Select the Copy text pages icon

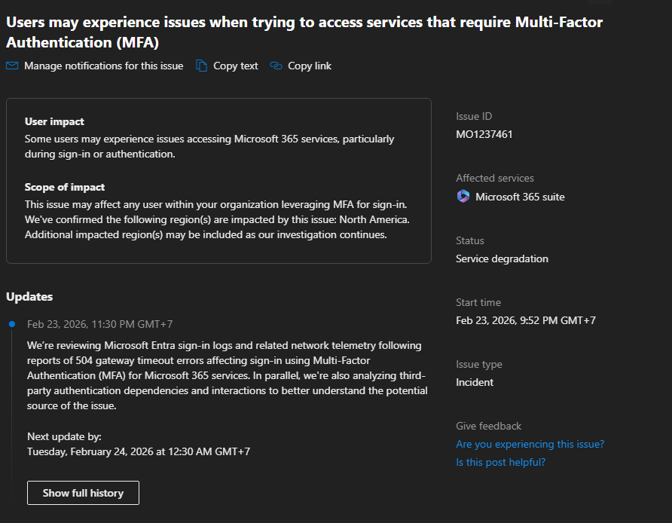[x=200, y=66]
